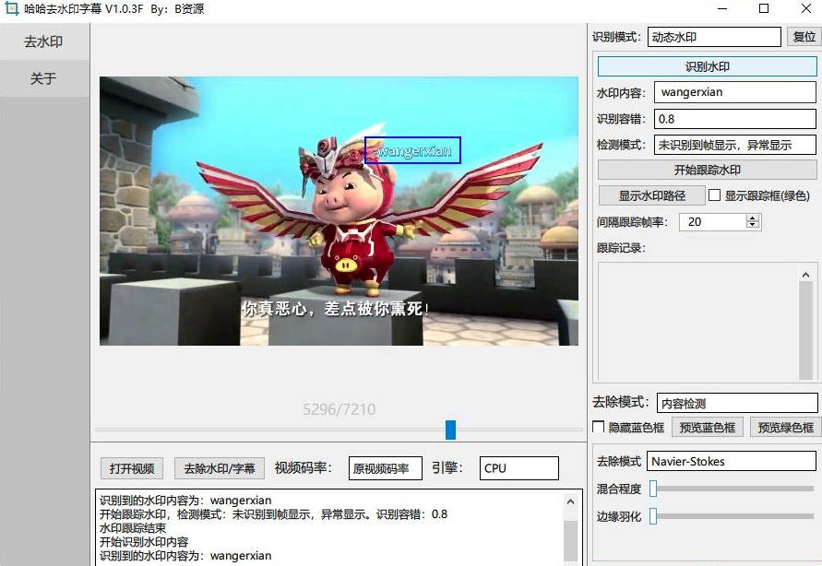Enable the 显示跟踪框(绿色) checkbox
822x566 pixels.
(714, 195)
